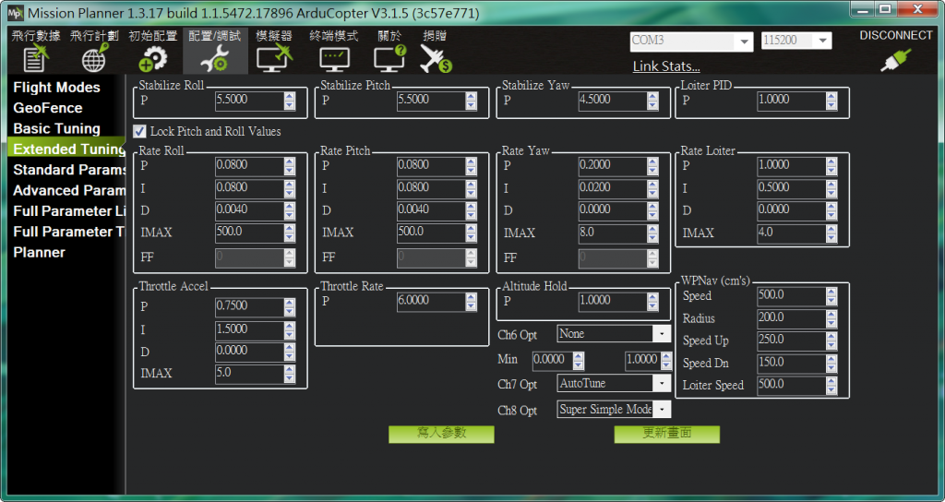Open the 模擬器 simulation screen
Viewport: 945px width, 502px height.
tap(273, 52)
